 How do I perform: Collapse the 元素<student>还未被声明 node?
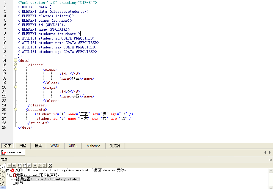pos(11,175)
